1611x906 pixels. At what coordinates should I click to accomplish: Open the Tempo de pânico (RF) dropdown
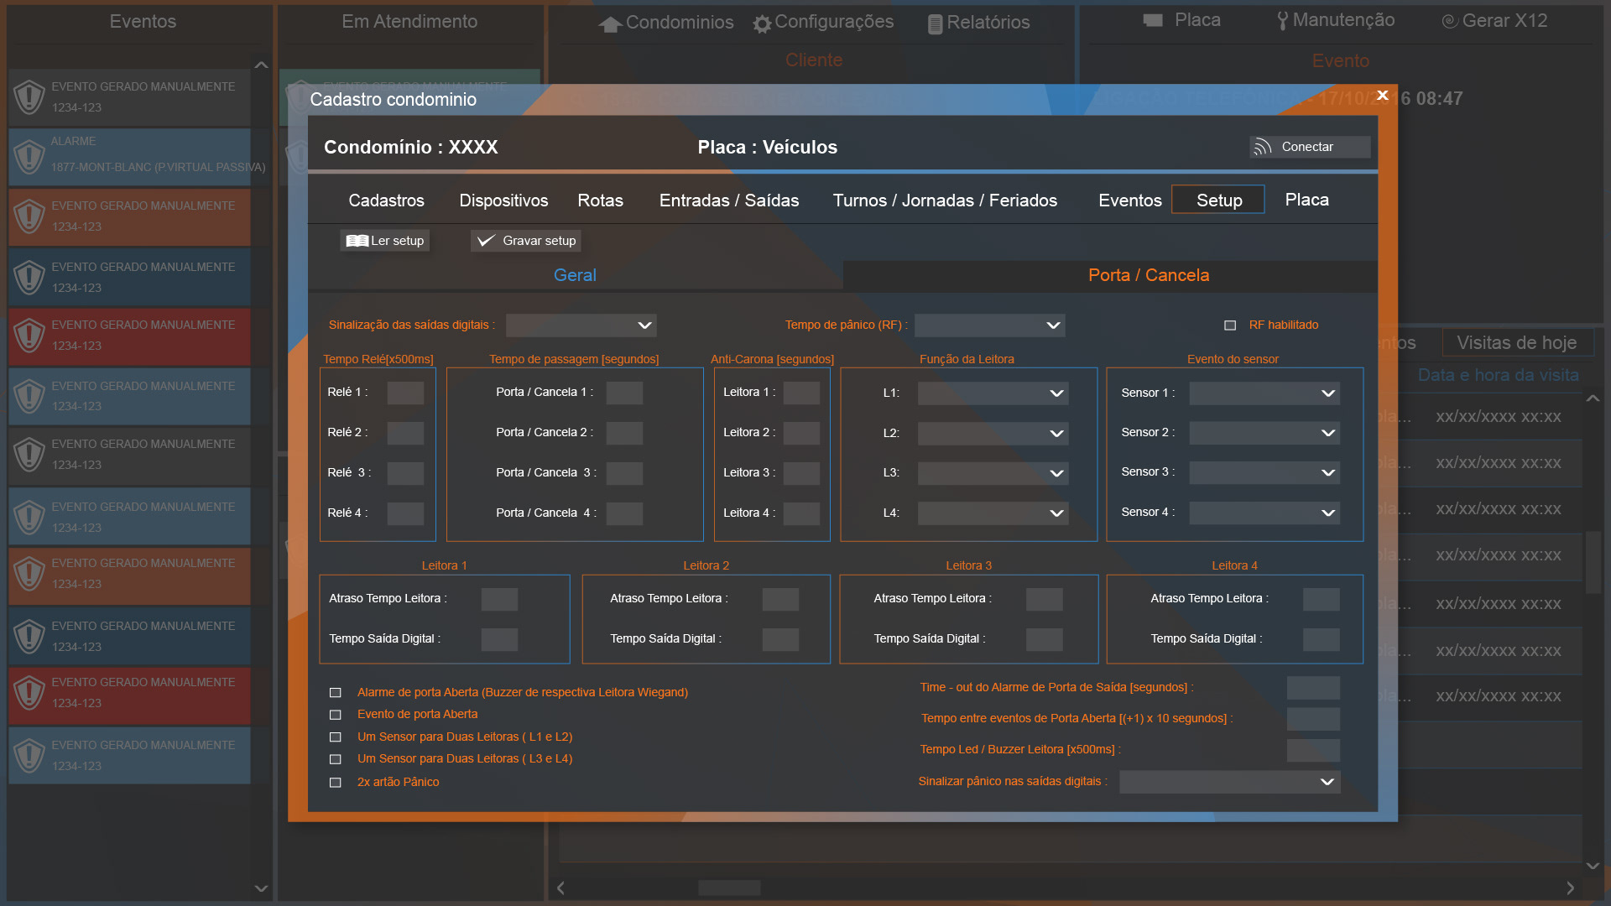(x=989, y=325)
